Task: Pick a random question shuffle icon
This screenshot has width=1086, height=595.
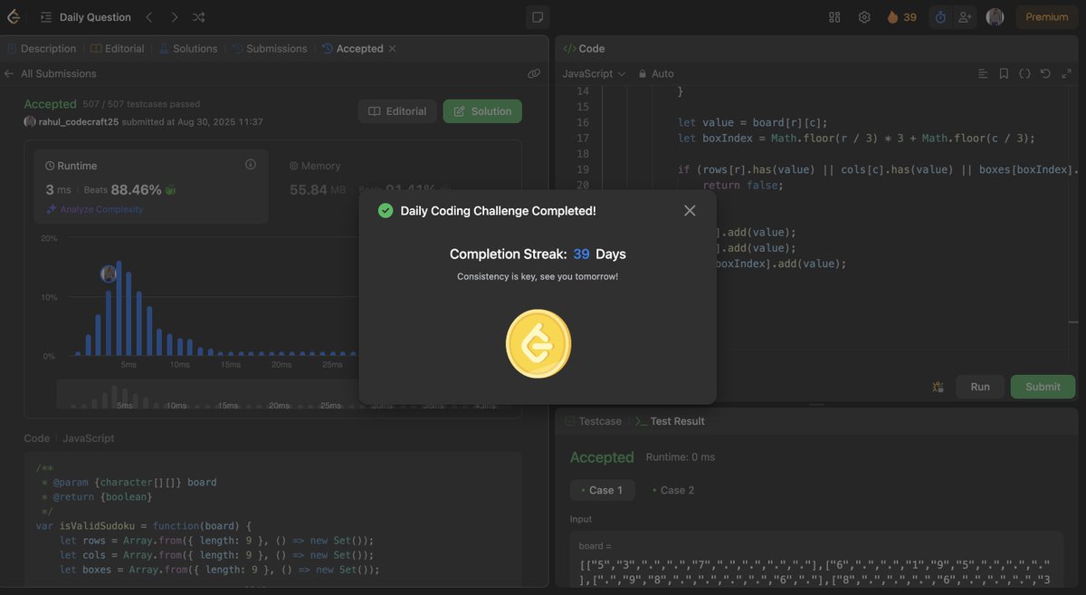Action: (199, 17)
